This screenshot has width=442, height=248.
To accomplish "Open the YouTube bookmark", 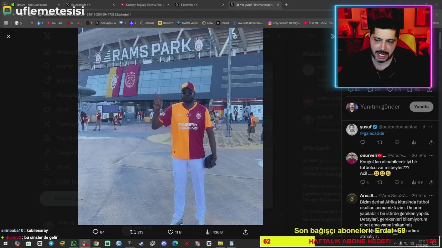I will [55, 23].
